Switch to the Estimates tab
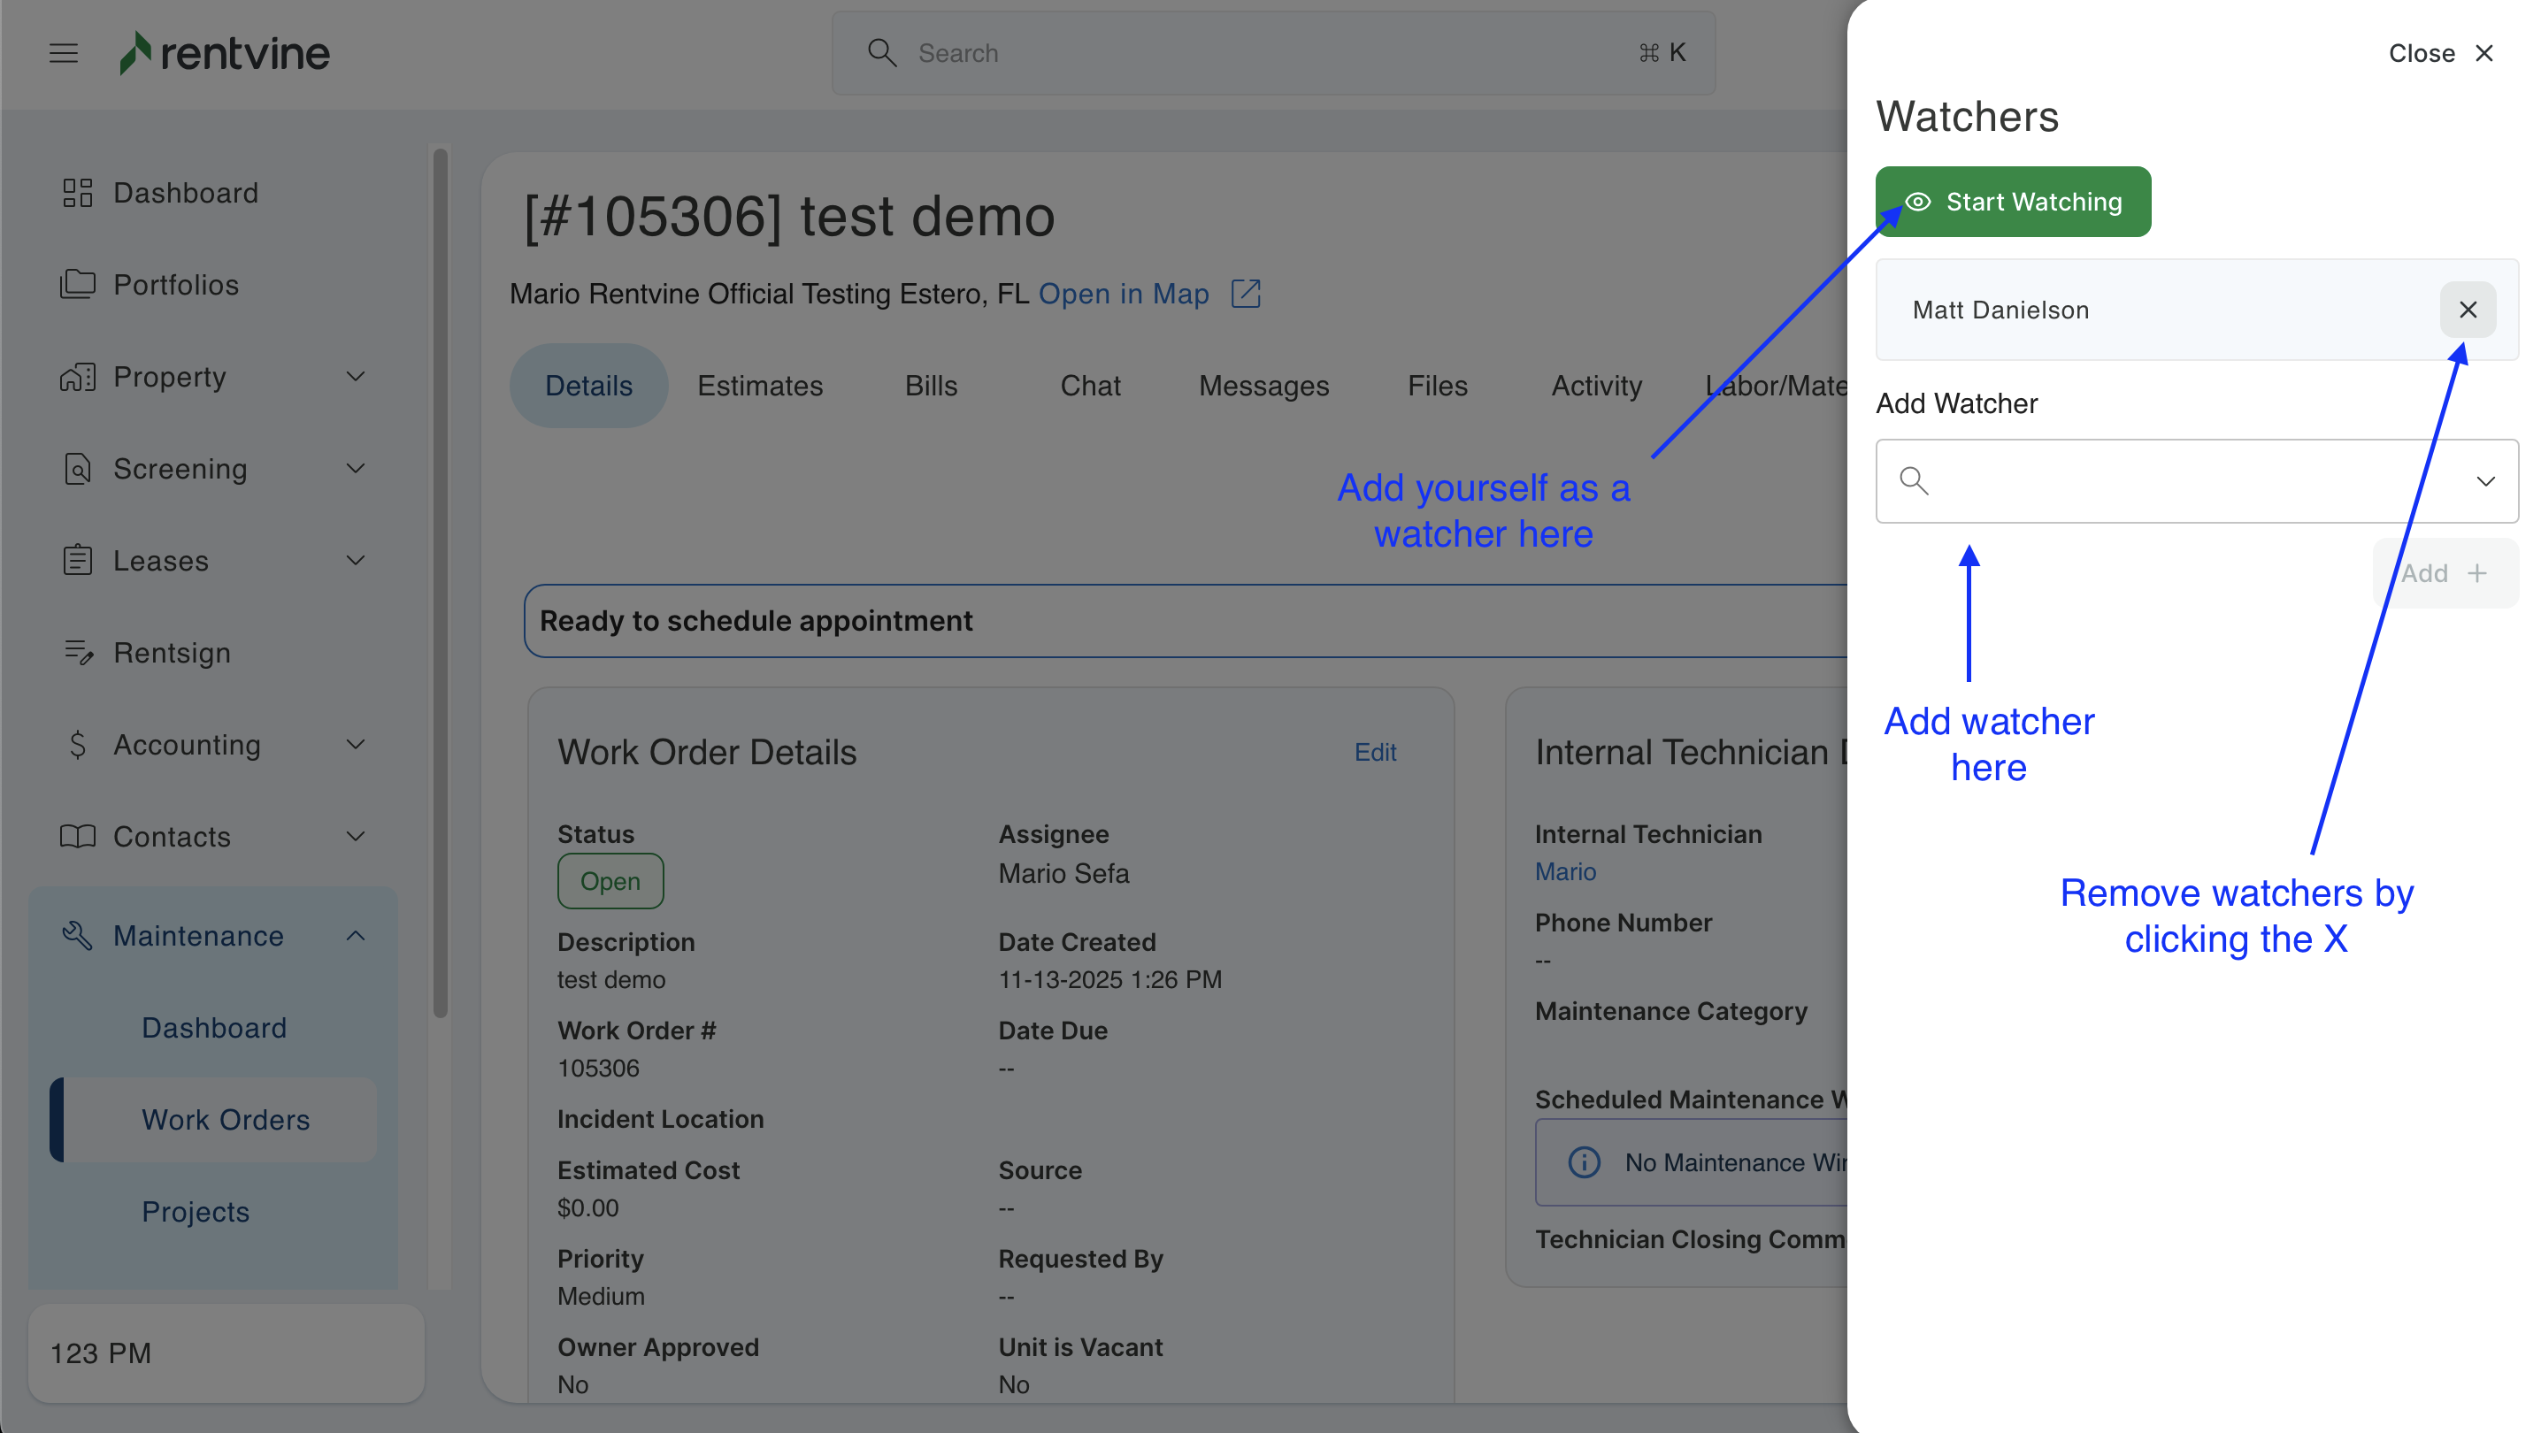The width and height of the screenshot is (2541, 1433). coord(759,386)
